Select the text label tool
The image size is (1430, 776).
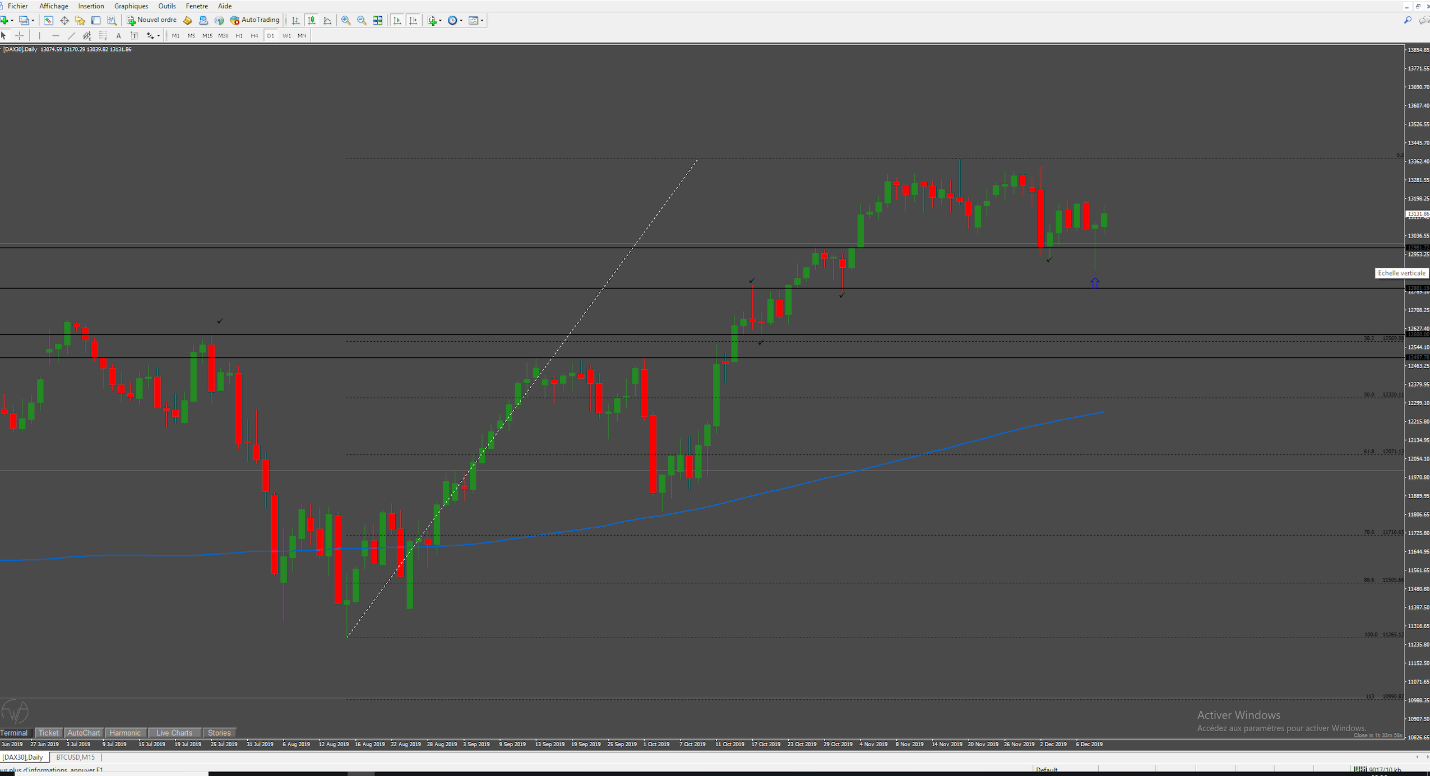coord(135,36)
